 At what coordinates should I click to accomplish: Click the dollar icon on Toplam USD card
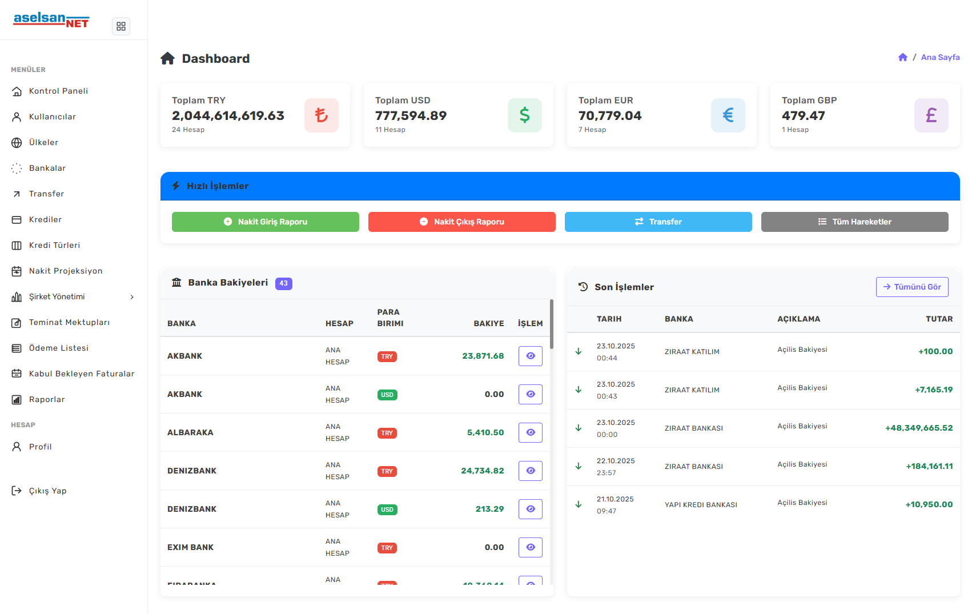coord(524,115)
